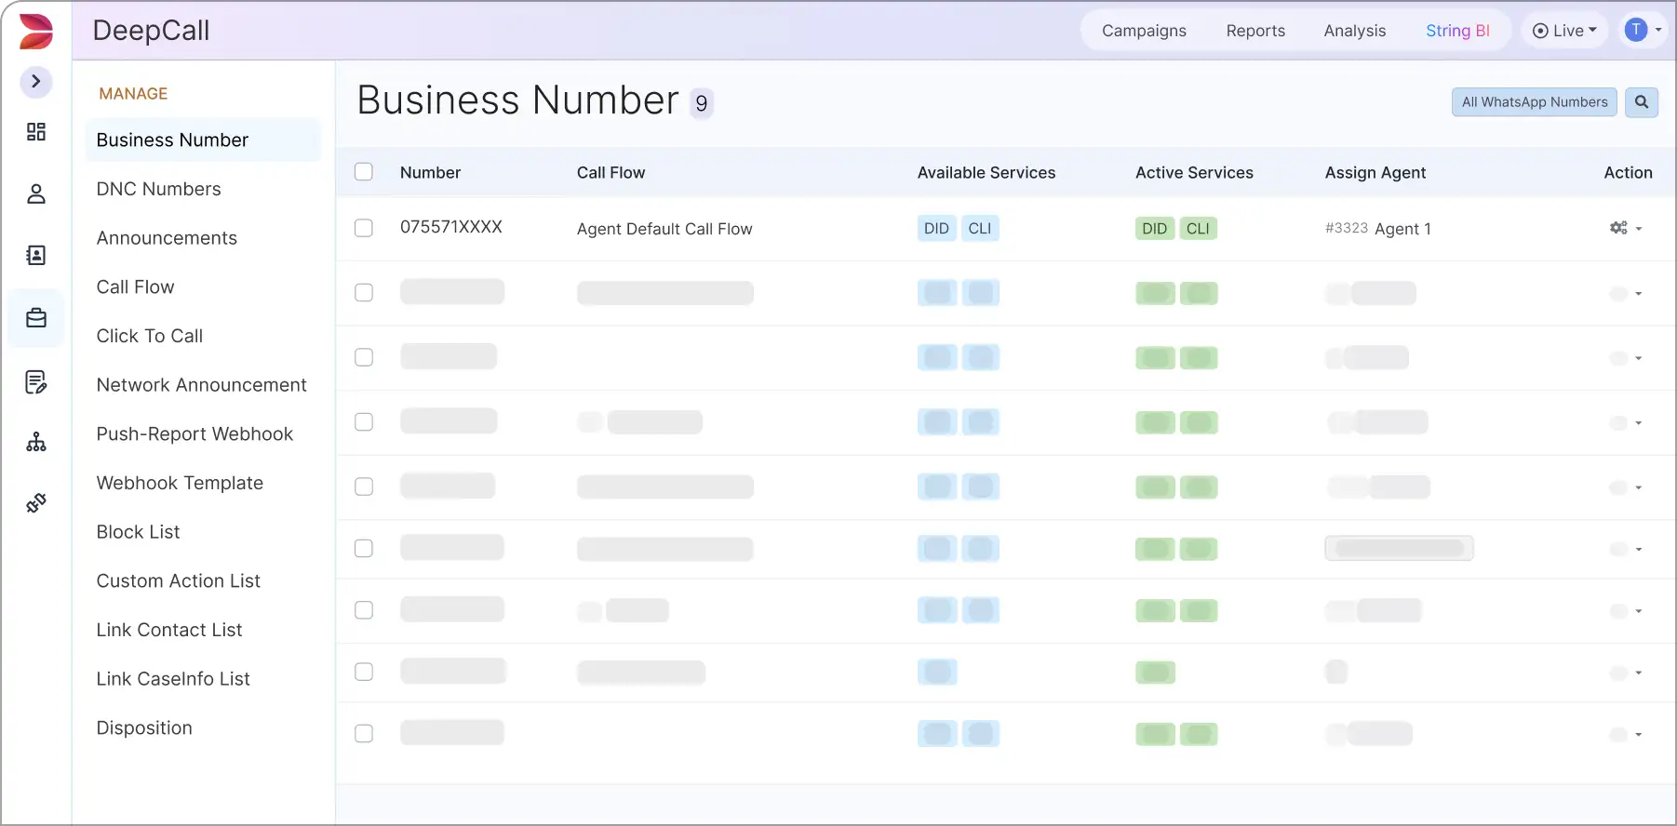Expand the sidebar with the chevron arrow
Image resolution: width=1677 pixels, height=826 pixels.
(36, 82)
